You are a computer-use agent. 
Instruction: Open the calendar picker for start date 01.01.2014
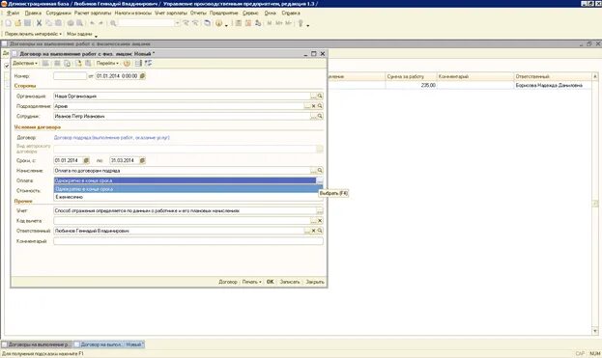pos(86,160)
